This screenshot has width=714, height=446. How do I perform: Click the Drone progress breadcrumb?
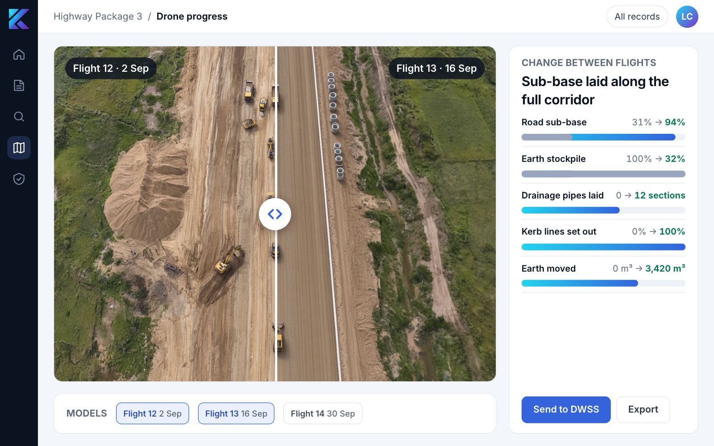point(192,17)
